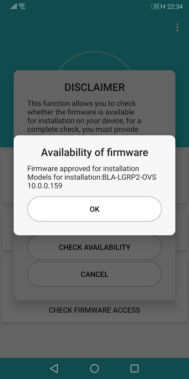The image size is (189, 379).
Task: Tap the Wi-Fi status icon
Action: (x=22, y=7)
